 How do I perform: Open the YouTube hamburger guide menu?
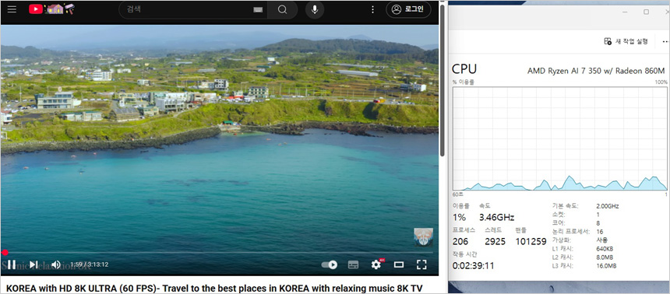[x=12, y=9]
